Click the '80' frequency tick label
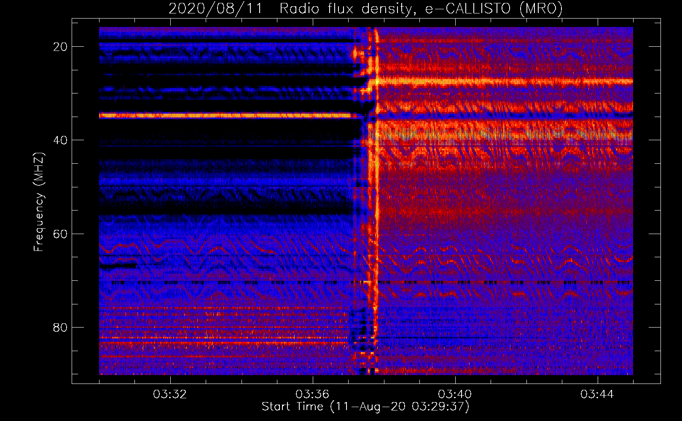 pos(60,328)
